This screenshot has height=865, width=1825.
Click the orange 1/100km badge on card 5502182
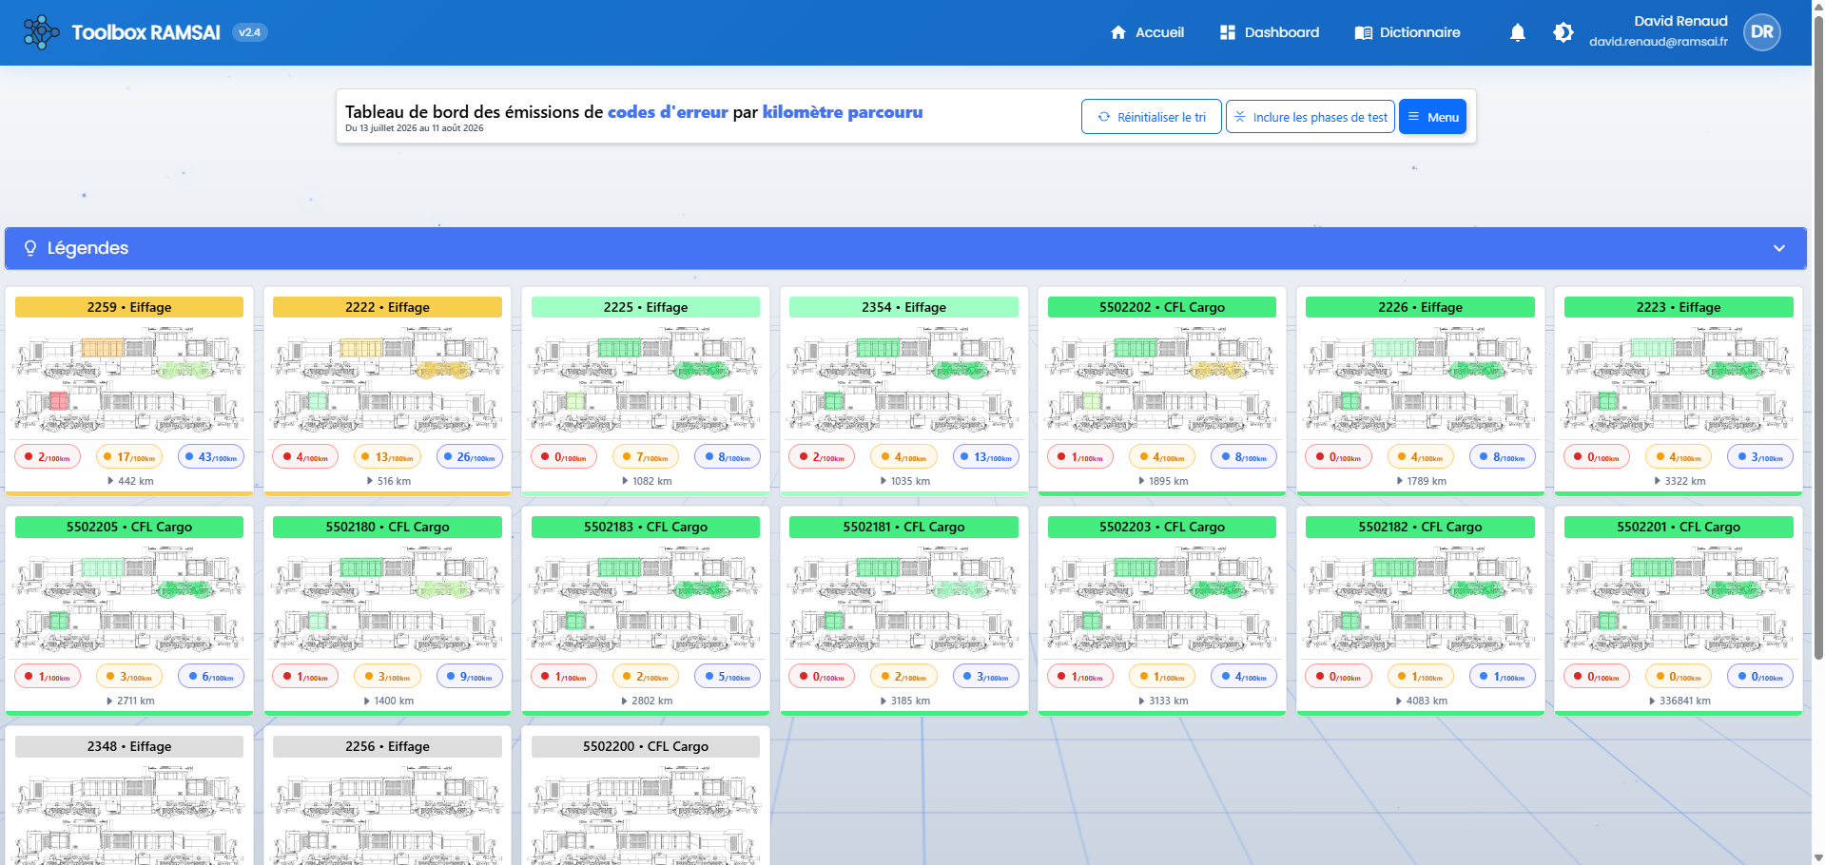coord(1421,677)
